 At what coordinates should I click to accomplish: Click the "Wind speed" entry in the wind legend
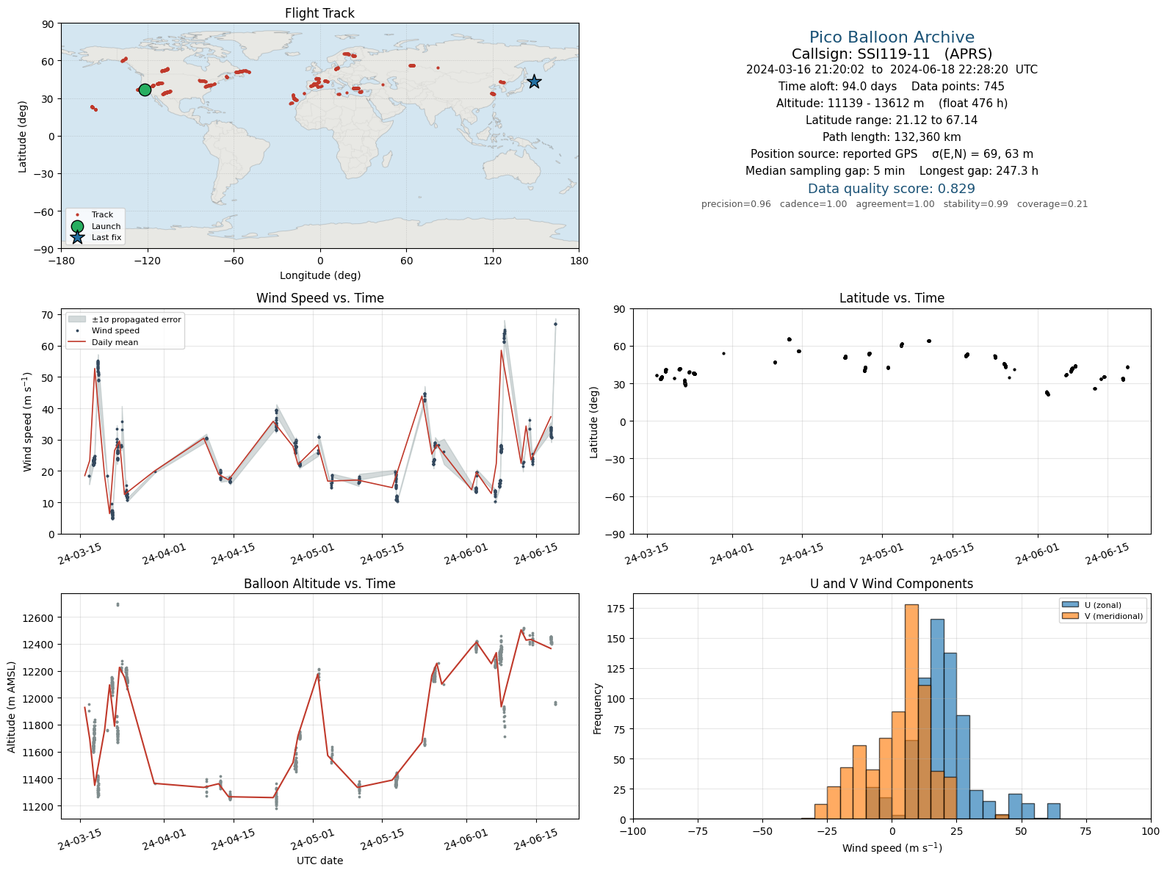tap(115, 331)
